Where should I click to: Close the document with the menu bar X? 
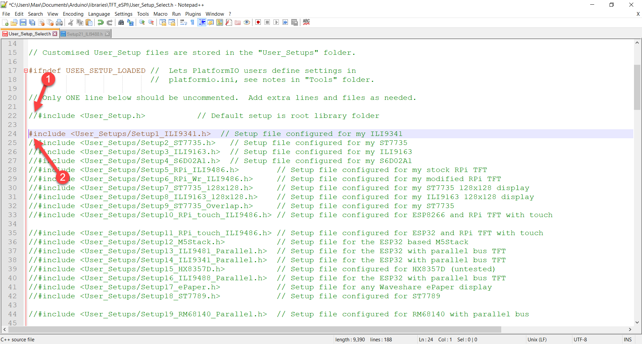[638, 14]
